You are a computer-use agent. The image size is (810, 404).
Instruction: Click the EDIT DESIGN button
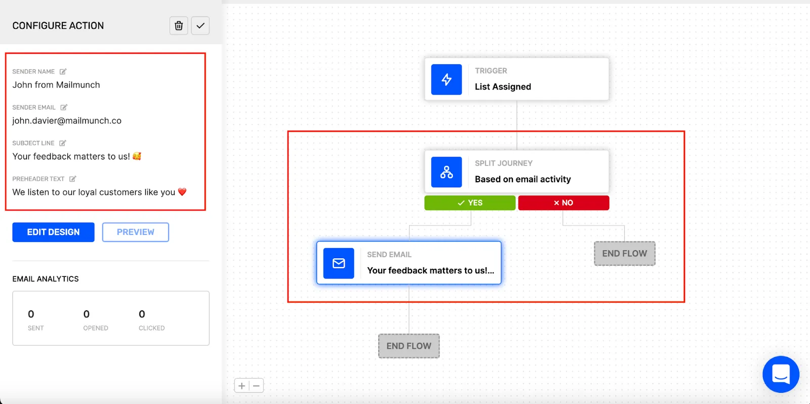[53, 232]
